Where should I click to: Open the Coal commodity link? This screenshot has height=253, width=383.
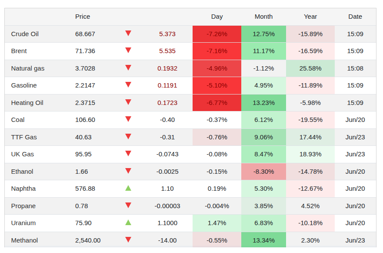pyautogui.click(x=18, y=120)
